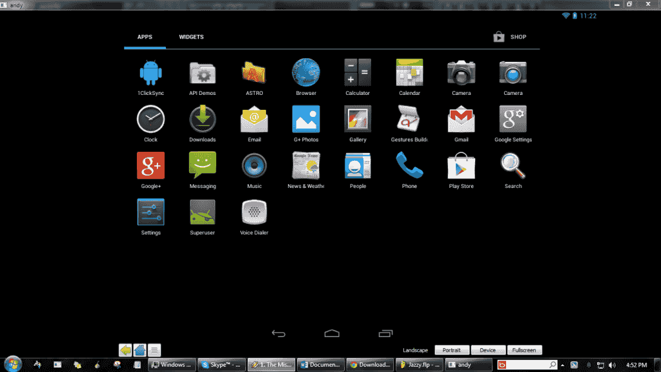
Task: Launch the Gmail app
Action: pyautogui.click(x=461, y=120)
